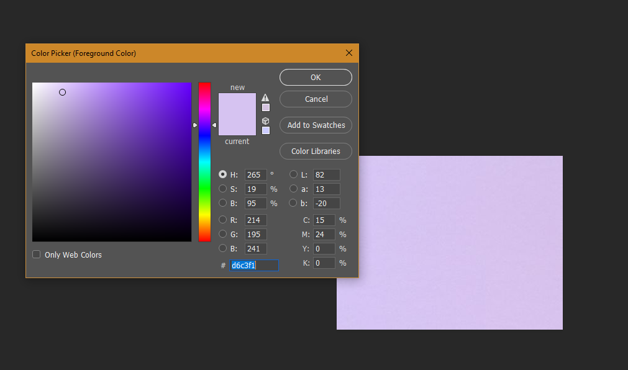Image resolution: width=628 pixels, height=370 pixels.
Task: Click the Cancel button
Action: 316,99
